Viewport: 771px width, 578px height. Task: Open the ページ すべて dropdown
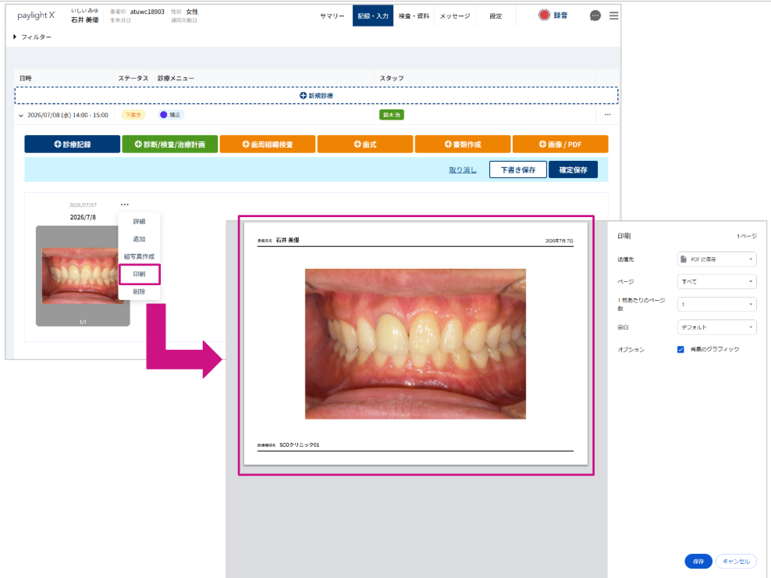pos(716,282)
